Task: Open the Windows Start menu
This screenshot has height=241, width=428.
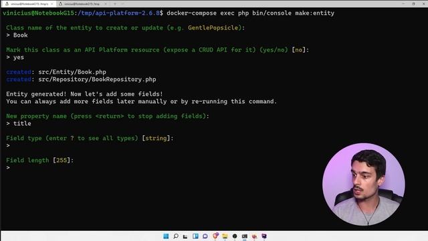Action: (166, 236)
